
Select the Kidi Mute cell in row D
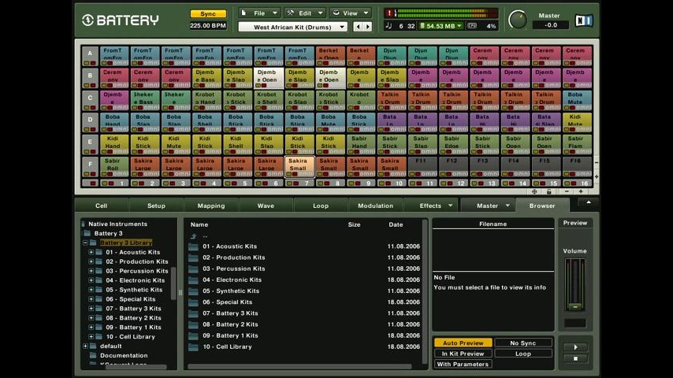(578, 122)
